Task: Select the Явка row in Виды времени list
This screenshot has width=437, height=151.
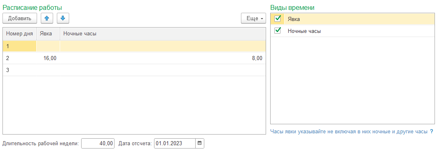Action: 352,19
